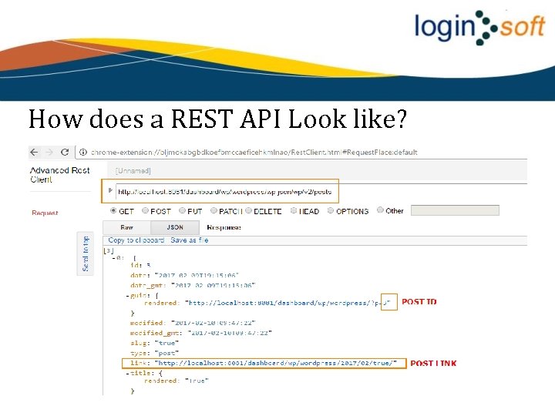Click the [Unnamed] request name

click(133, 171)
